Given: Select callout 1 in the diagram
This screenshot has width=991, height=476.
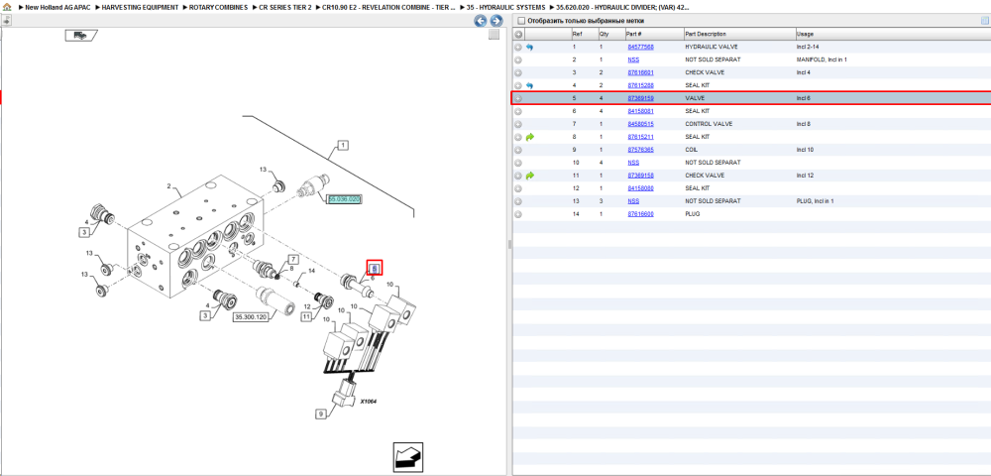Looking at the screenshot, I should tap(343, 146).
